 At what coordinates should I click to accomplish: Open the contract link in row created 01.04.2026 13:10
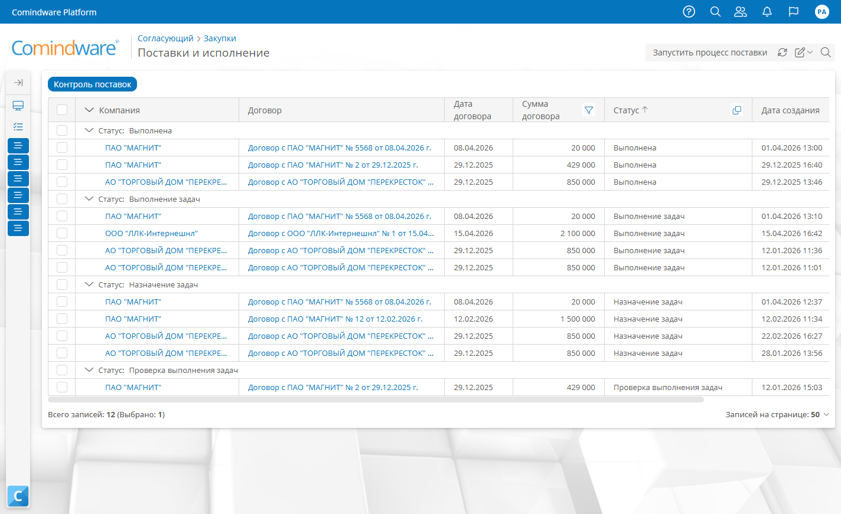[x=340, y=216]
